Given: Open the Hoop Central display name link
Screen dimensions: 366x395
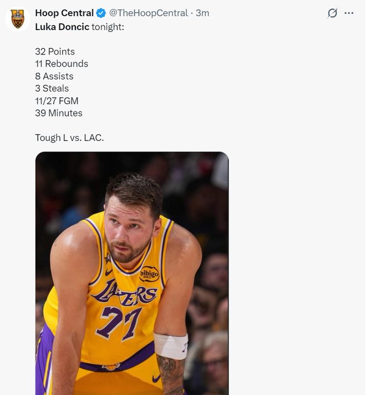Looking at the screenshot, I should click(64, 13).
